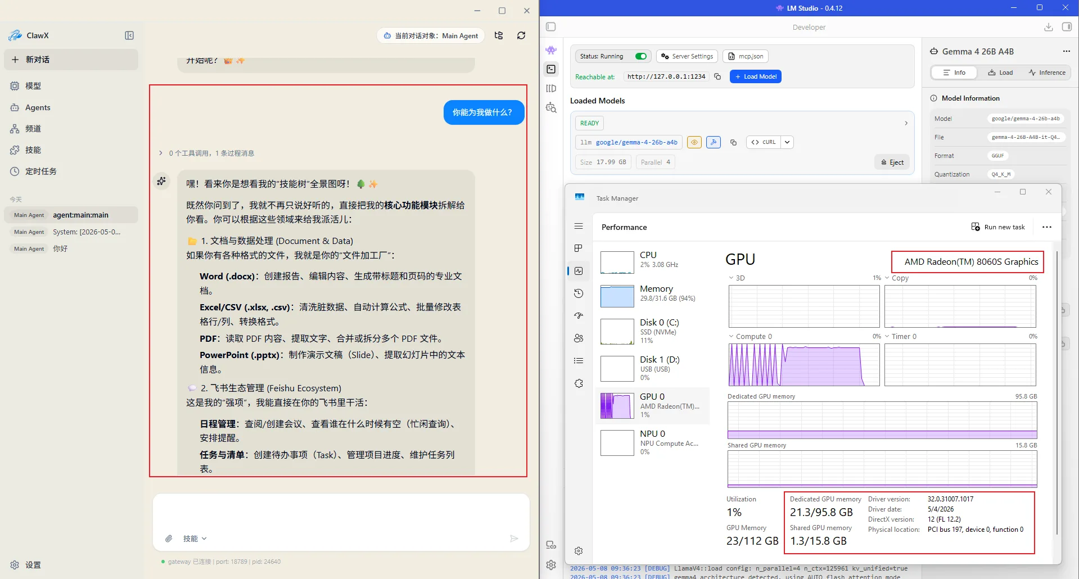Click the Load Model button
The image size is (1079, 579).
pyautogui.click(x=756, y=76)
